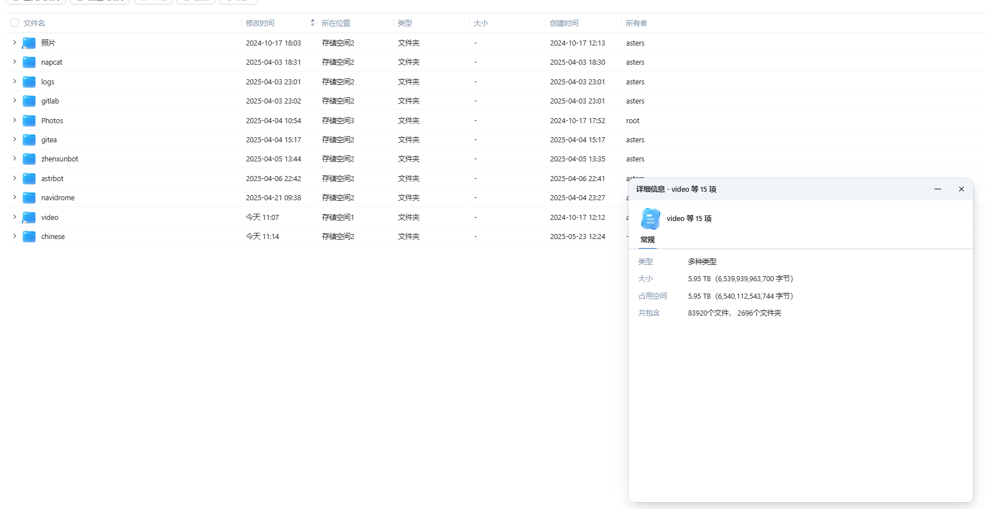Click the multi-item stack icon in the 详细信息 panel
Screen dimensions: 985x509
tap(650, 219)
